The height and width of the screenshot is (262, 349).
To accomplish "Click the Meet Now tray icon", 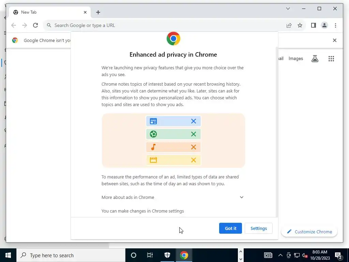I will tap(289, 255).
